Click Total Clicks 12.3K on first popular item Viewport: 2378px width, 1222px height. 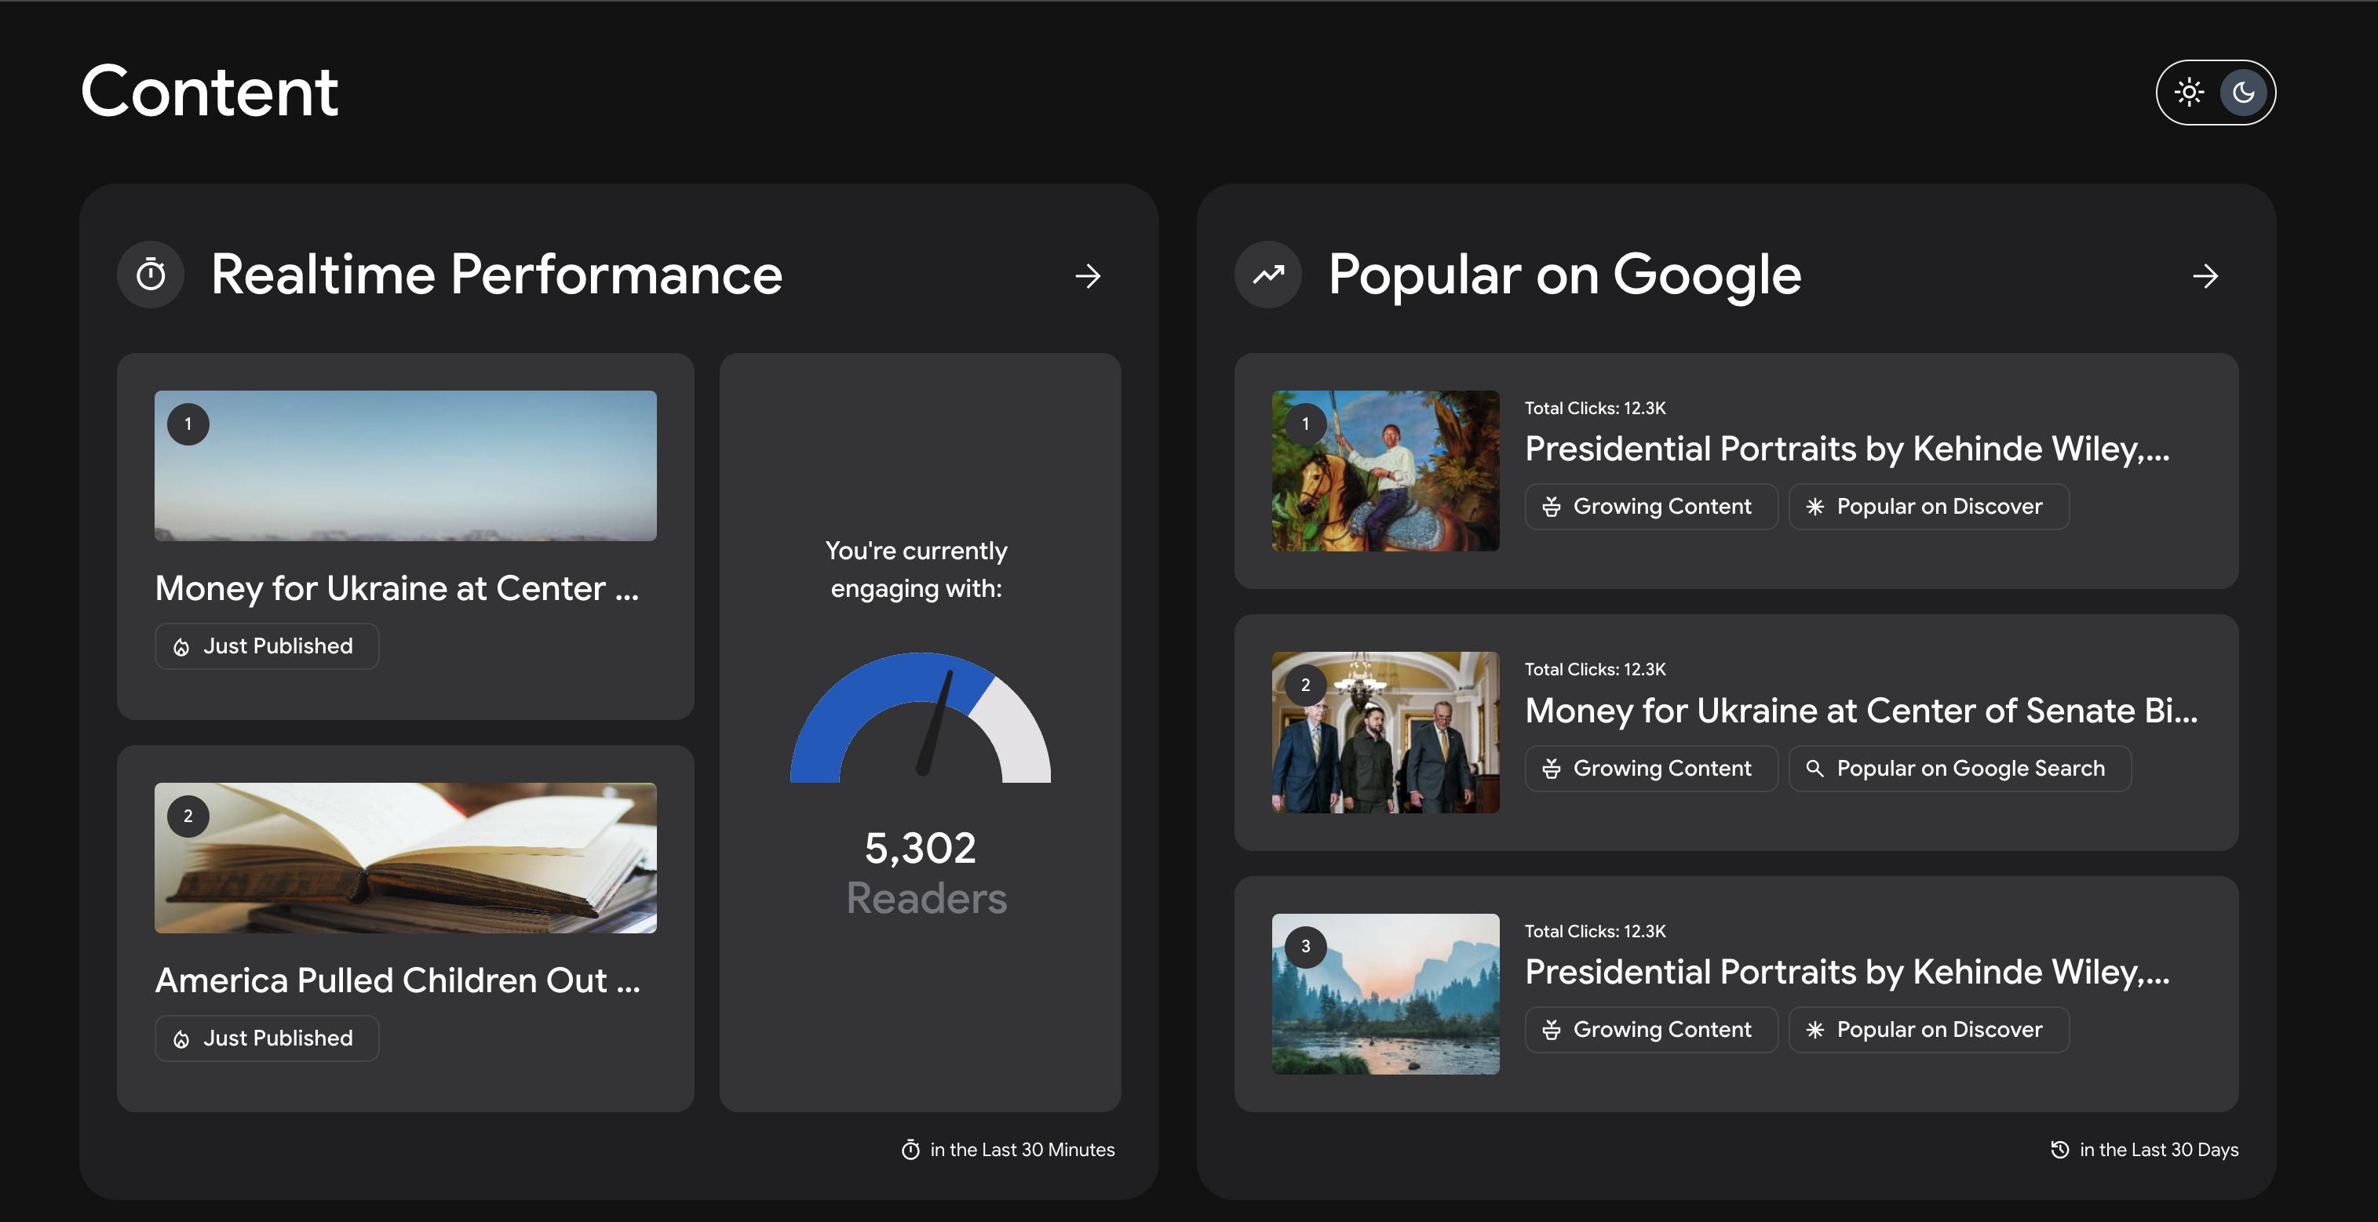(x=1596, y=408)
